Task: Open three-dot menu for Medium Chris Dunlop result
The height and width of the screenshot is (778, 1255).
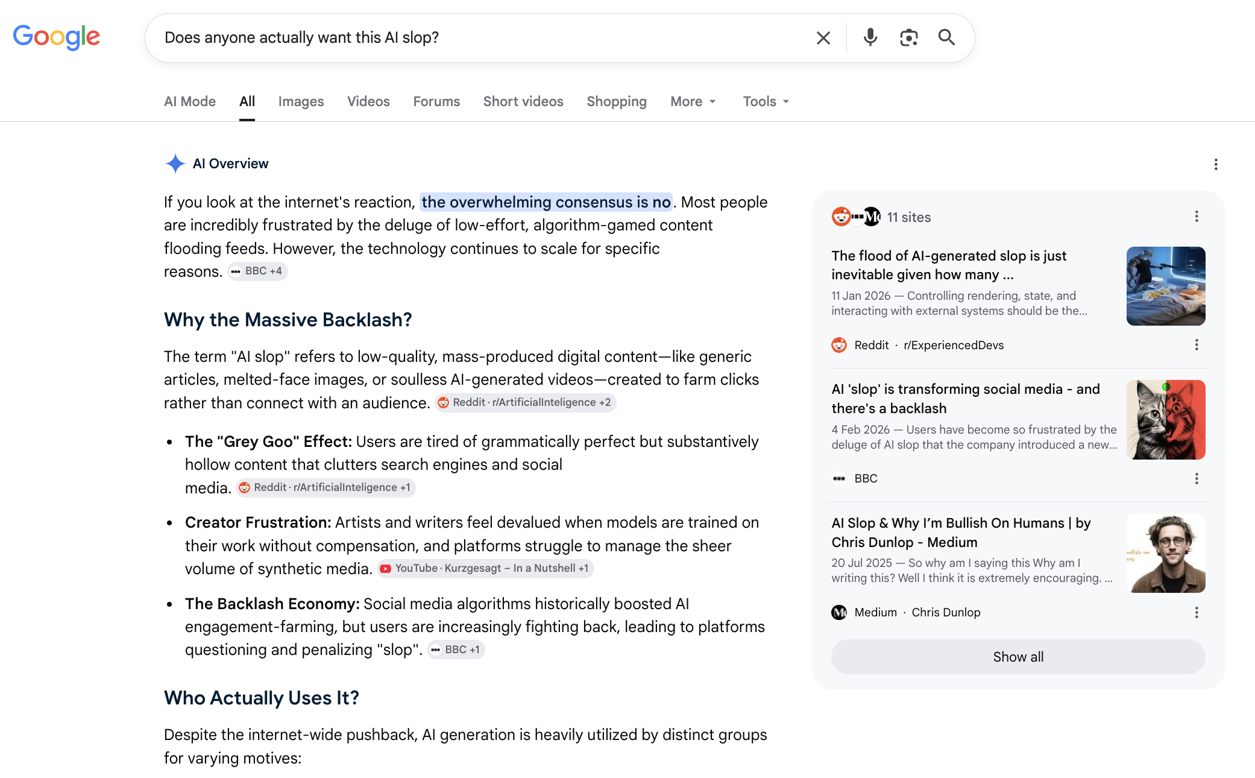Action: pos(1197,613)
